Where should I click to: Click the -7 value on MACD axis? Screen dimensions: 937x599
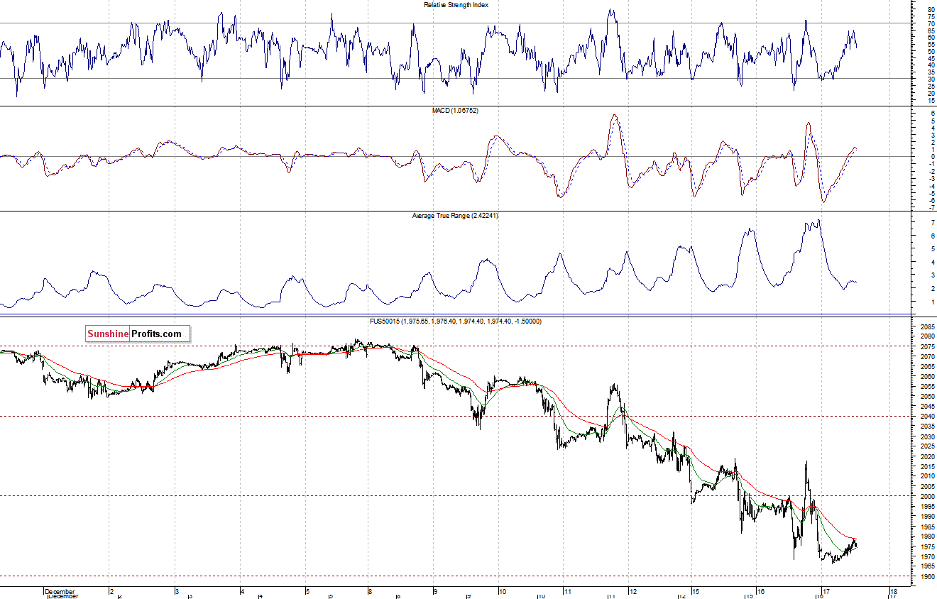pyautogui.click(x=931, y=208)
